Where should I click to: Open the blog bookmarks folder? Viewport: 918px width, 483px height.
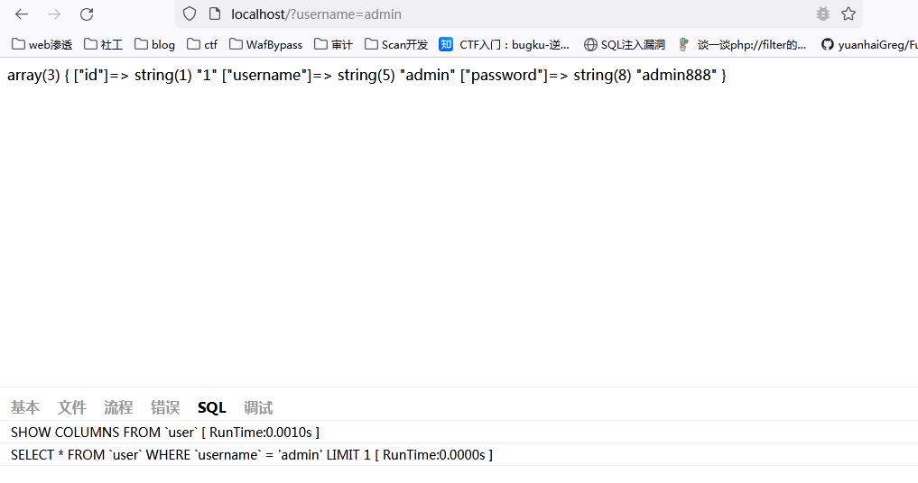[x=154, y=44]
